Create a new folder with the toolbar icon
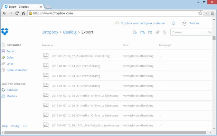The width and height of the screenshot is (217, 136). [143, 32]
